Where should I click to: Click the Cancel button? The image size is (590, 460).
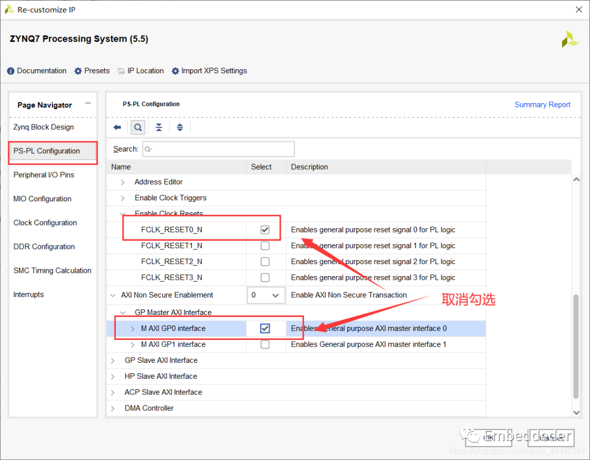click(551, 438)
